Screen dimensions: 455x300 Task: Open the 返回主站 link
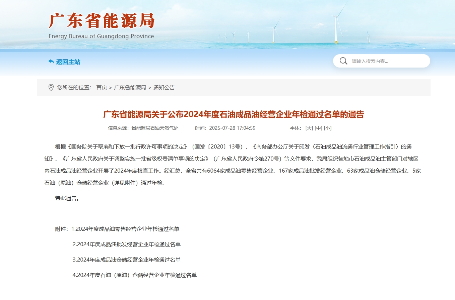click(68, 62)
